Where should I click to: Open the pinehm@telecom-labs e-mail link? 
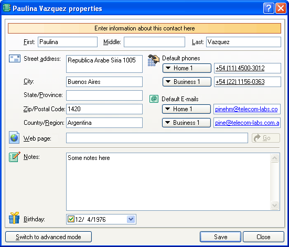tap(246, 109)
